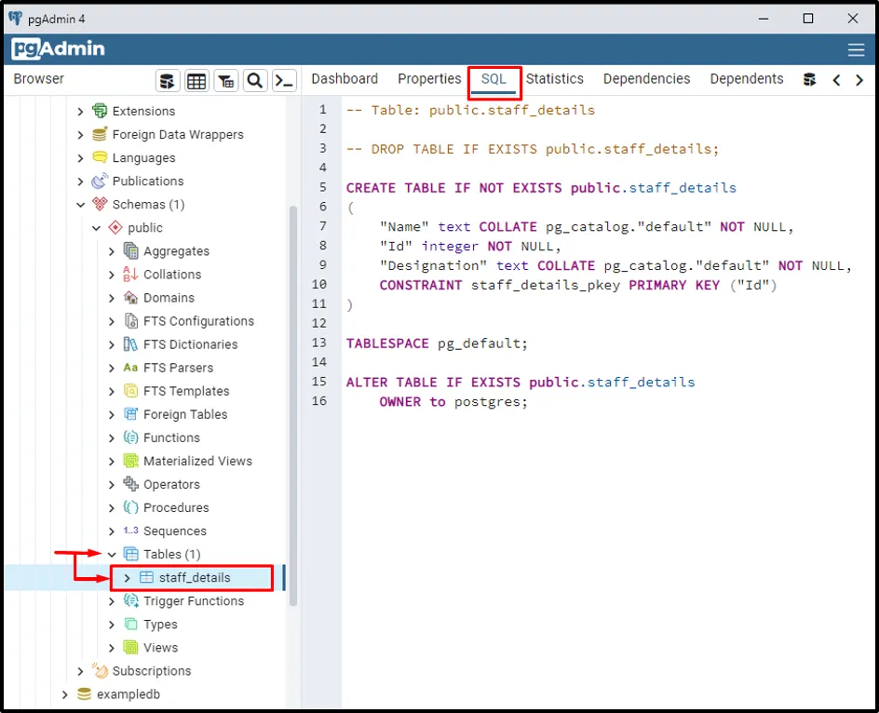Open the Search Objects magnifier icon

click(x=255, y=81)
